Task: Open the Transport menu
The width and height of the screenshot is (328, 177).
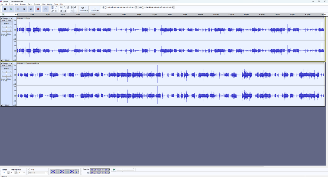Action: click(23, 4)
